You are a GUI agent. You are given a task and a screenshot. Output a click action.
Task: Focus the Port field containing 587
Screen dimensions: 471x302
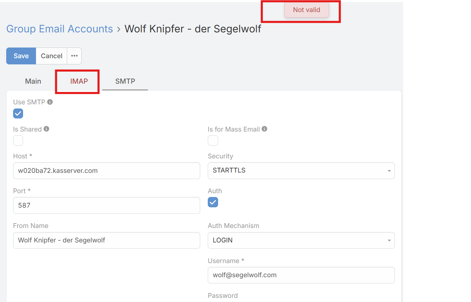106,205
